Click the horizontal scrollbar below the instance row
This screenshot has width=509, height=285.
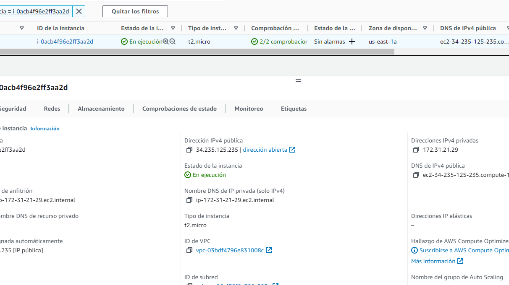(197, 52)
